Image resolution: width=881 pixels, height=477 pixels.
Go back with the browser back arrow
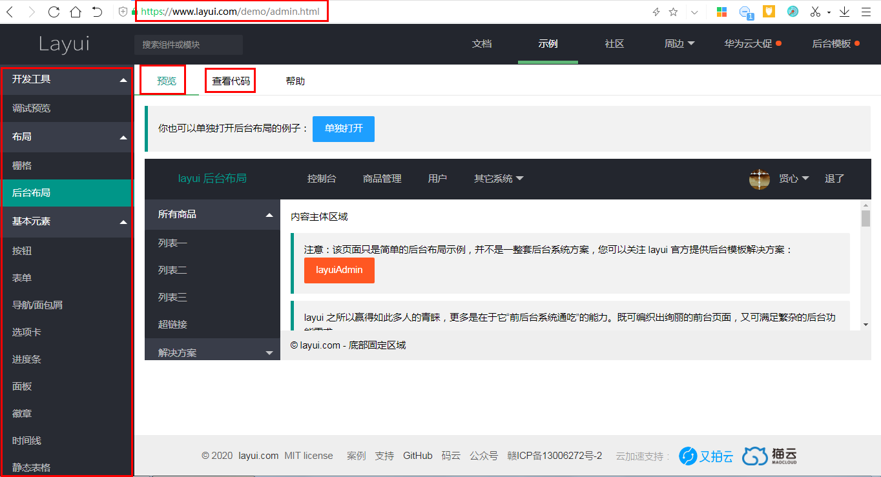[x=10, y=12]
